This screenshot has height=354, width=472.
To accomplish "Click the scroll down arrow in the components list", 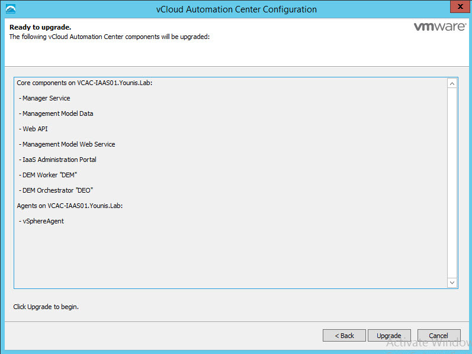I will [x=452, y=283].
